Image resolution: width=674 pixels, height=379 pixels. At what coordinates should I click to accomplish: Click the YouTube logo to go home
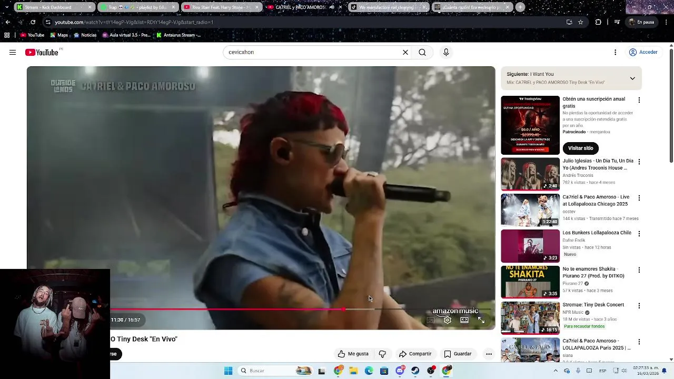[x=42, y=52]
